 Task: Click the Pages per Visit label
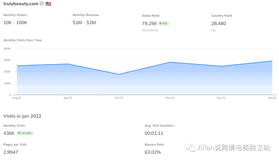click(x=15, y=145)
